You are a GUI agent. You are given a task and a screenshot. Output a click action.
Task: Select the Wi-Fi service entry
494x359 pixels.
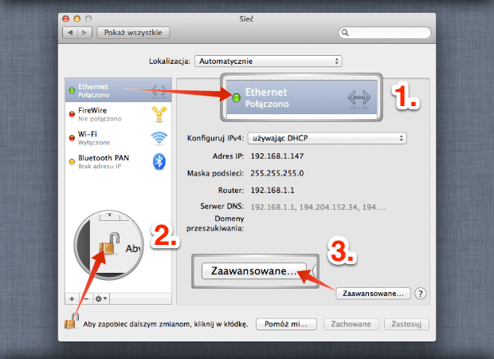pyautogui.click(x=119, y=138)
